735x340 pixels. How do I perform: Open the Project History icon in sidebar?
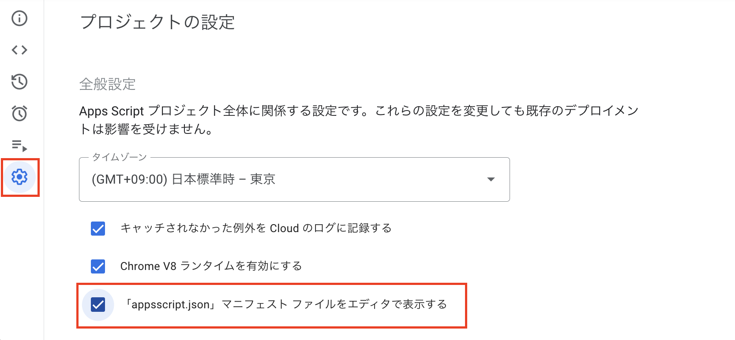pyautogui.click(x=19, y=82)
